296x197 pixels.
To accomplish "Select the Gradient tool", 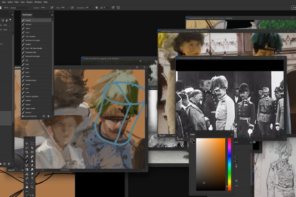I will pyautogui.click(x=27, y=170).
